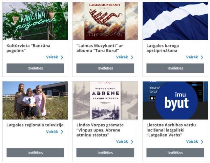
Task: Open Vairāk link for Kultūrvieta Rancāna pogolms
Action: 52,57
